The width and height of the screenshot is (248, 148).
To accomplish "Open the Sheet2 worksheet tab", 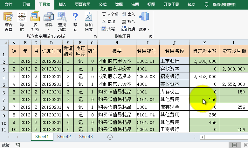I will tap(64, 137).
